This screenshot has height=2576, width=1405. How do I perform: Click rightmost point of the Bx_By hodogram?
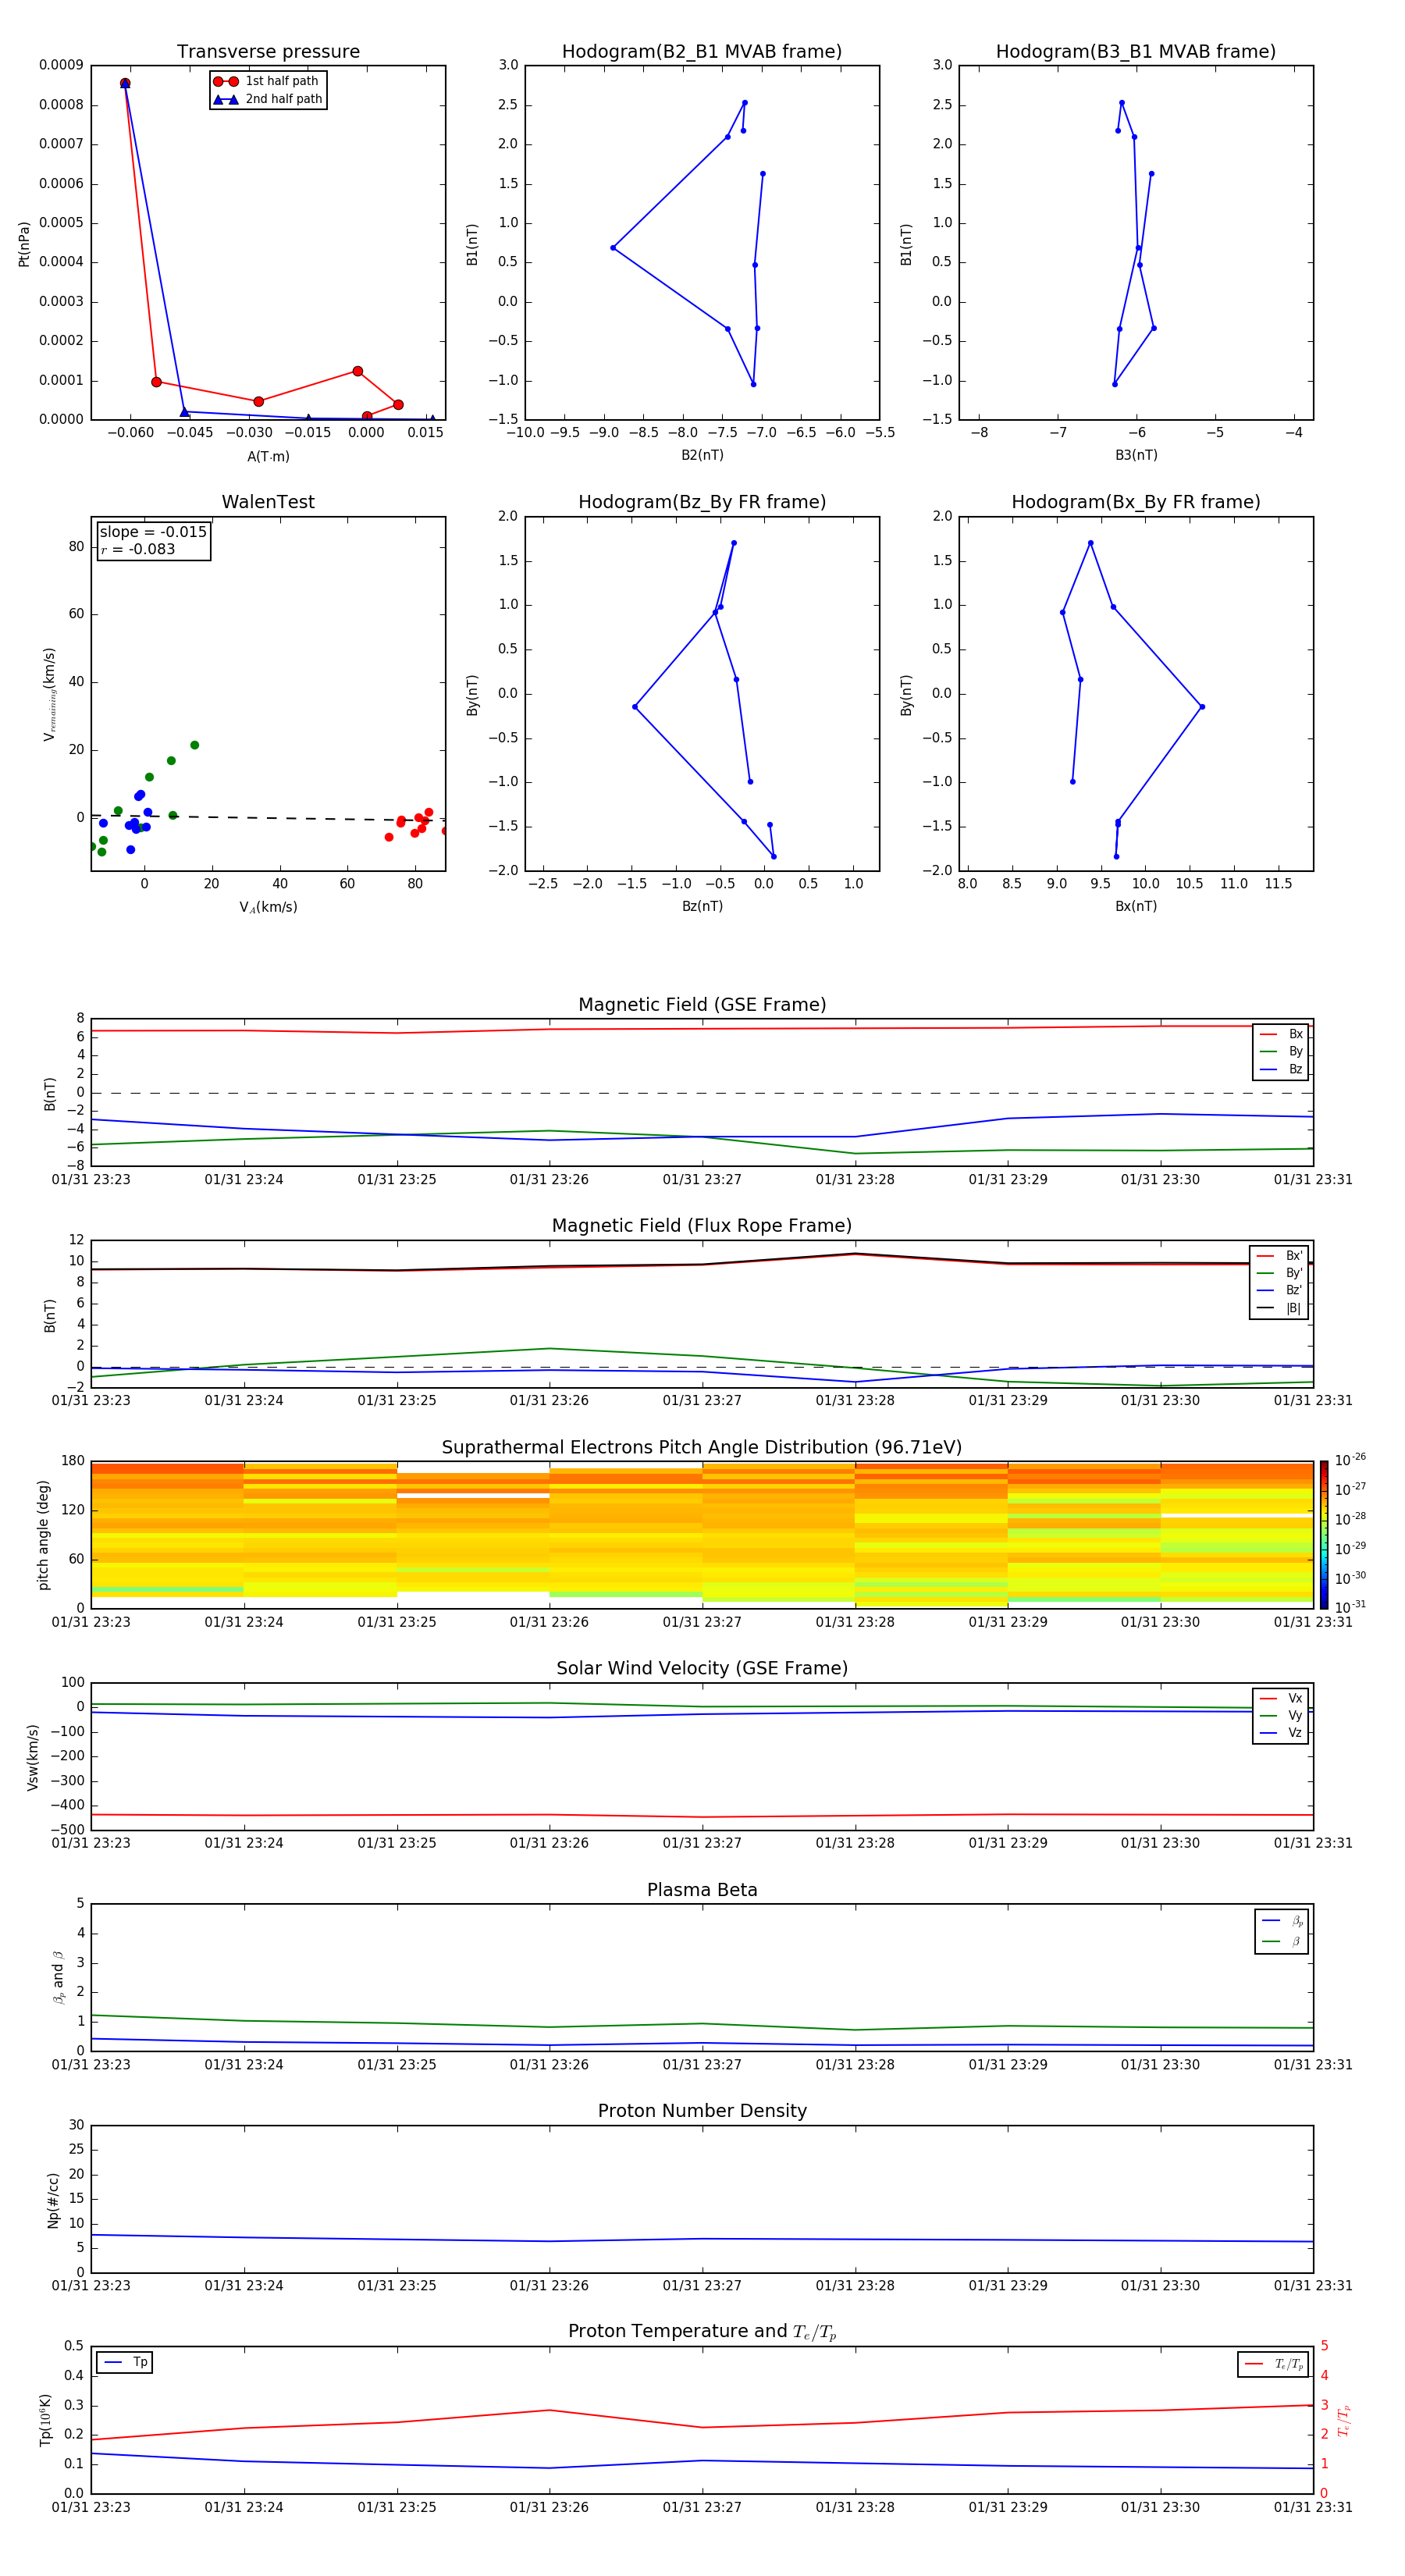coord(1202,707)
